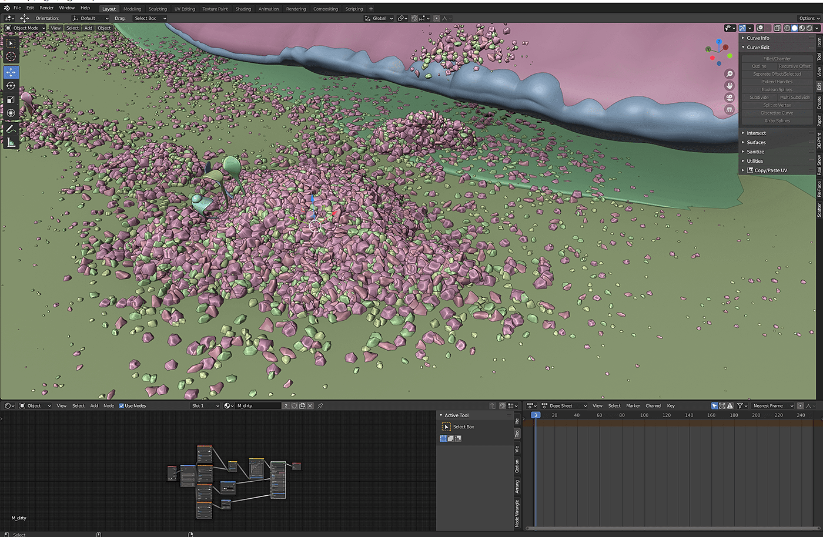Click the zoom magnifier gizmo in viewport
The image size is (823, 537).
point(730,74)
